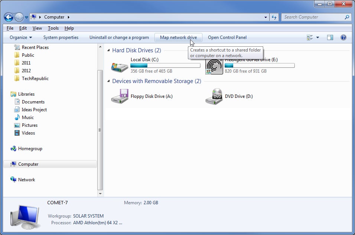Click the blue Help question mark icon
Viewport: 355px width, 235px height.
(343, 37)
